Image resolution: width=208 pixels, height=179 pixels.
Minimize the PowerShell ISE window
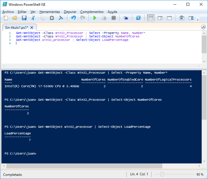(x=175, y=4)
